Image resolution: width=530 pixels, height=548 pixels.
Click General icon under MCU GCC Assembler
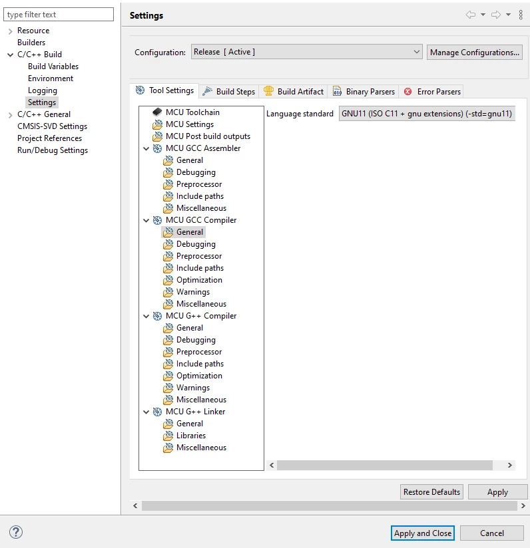pyautogui.click(x=168, y=160)
